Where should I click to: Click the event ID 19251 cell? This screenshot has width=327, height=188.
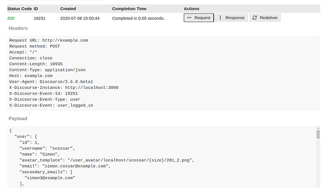(x=39, y=18)
